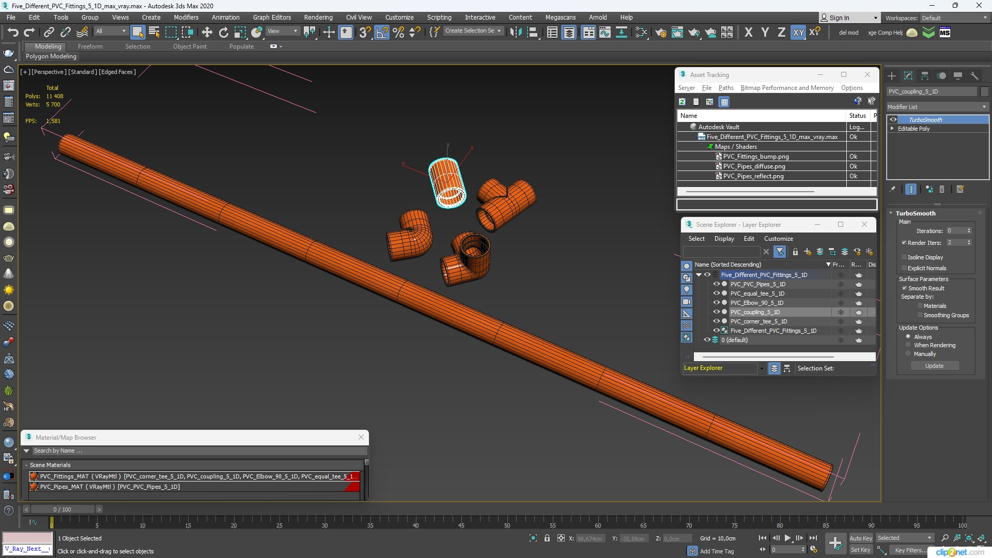This screenshot has height=558, width=992.
Task: Refresh the Asset Tracking list
Action: coord(682,102)
